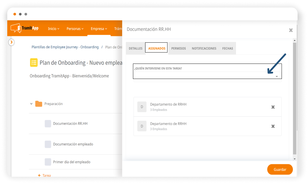Open the ¿Quién interviene en esta tarea? dropdown
Image resolution: width=308 pixels, height=184 pixels.
[x=207, y=76]
